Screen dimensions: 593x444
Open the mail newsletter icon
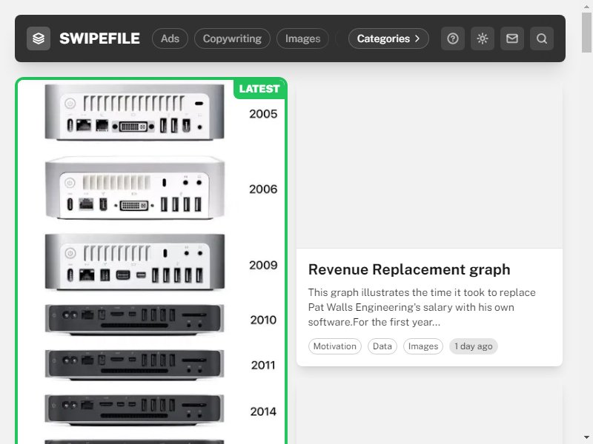click(x=512, y=38)
